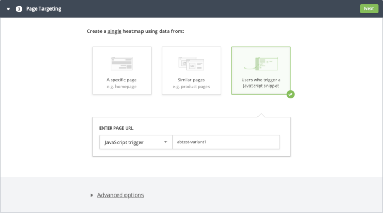The image size is (383, 213).
Task: Click the 'Create a single heatmap' heading
Action: point(135,31)
